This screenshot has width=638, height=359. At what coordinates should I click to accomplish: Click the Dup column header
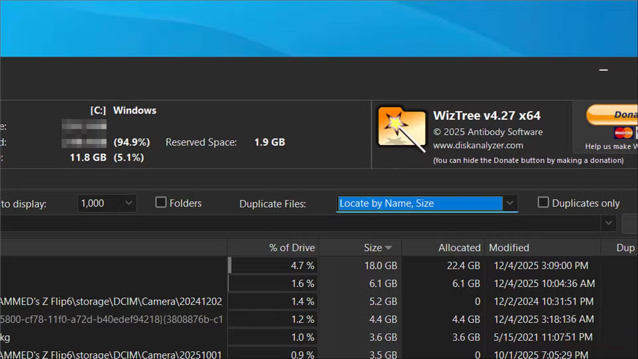pyautogui.click(x=625, y=248)
